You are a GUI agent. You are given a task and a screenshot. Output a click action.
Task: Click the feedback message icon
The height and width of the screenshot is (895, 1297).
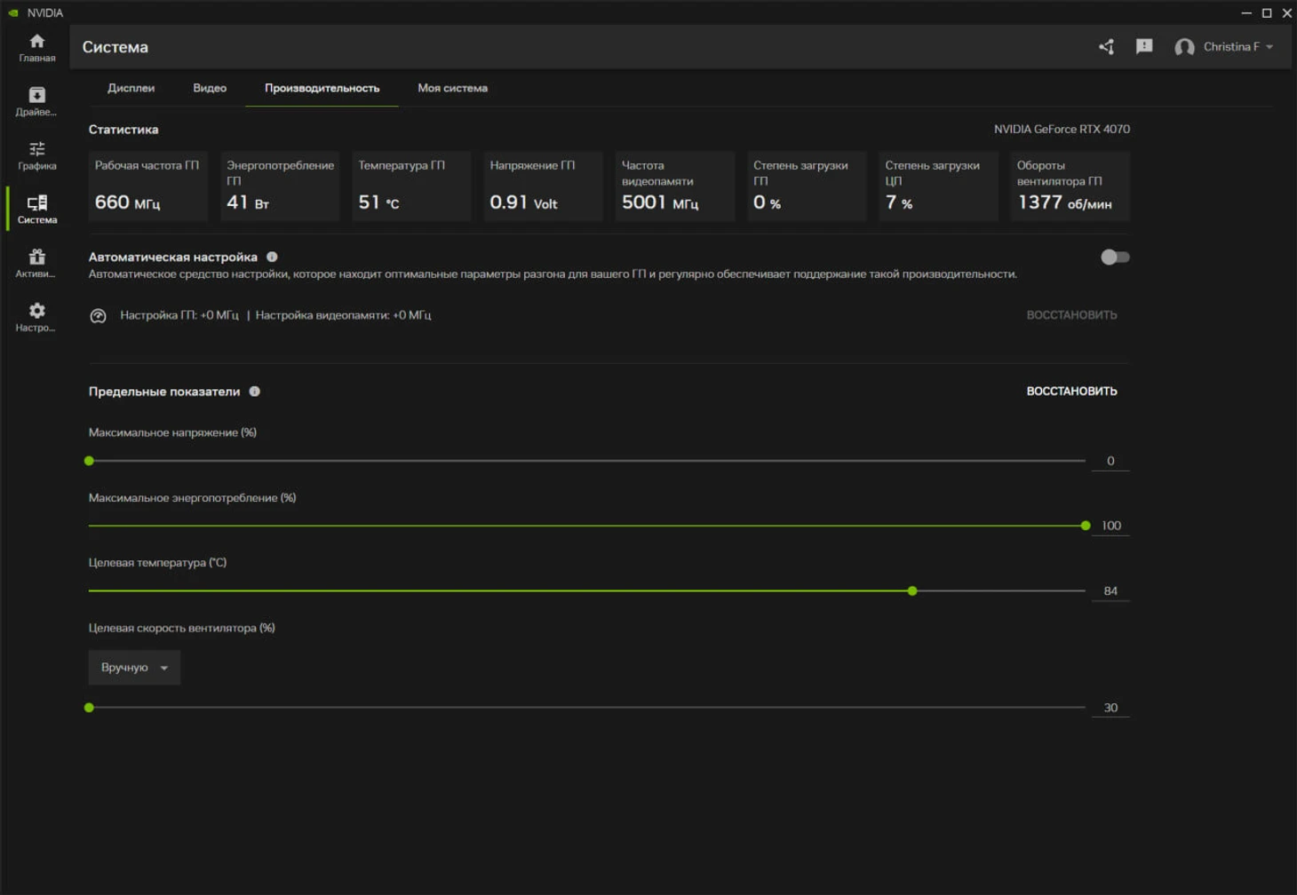[x=1144, y=47]
